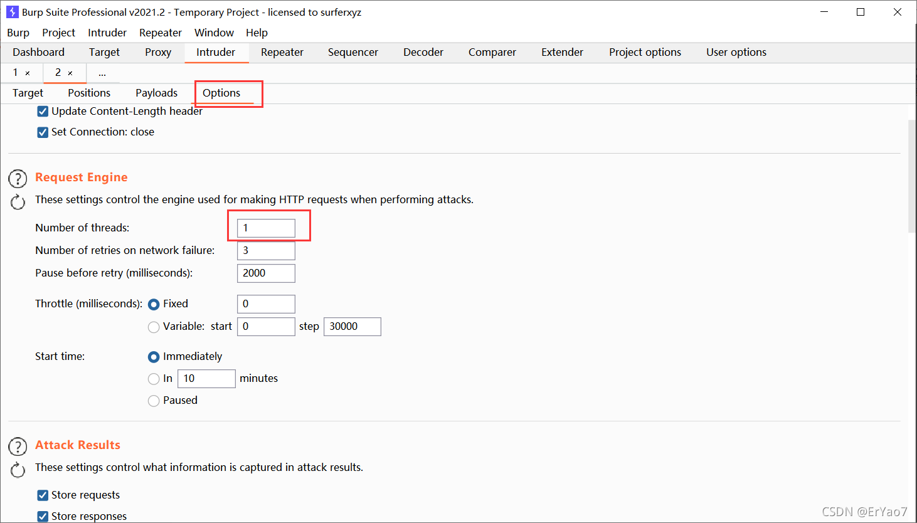
Task: Toggle Store requests checkbox
Action: (x=43, y=495)
